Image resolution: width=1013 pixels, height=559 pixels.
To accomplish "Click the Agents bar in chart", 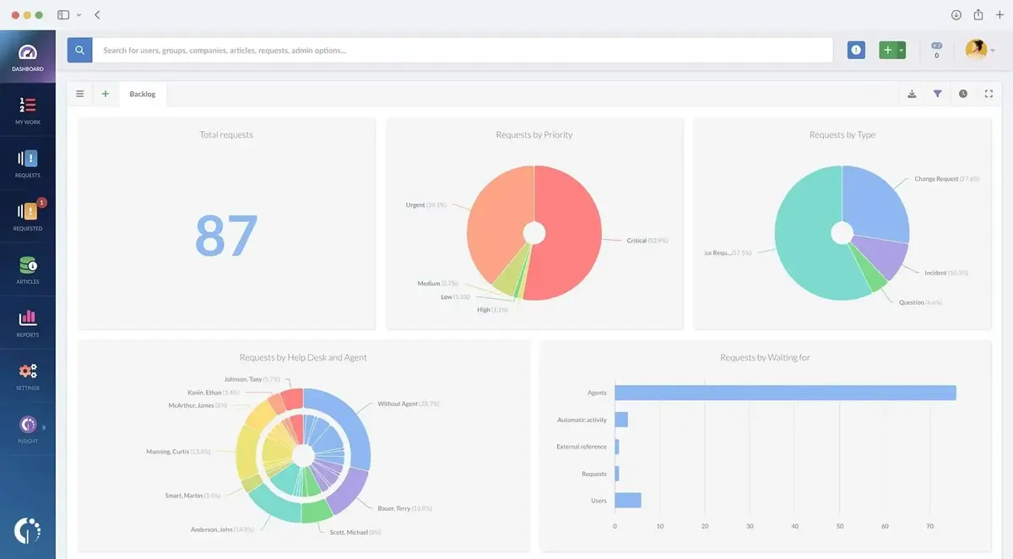I will 785,393.
